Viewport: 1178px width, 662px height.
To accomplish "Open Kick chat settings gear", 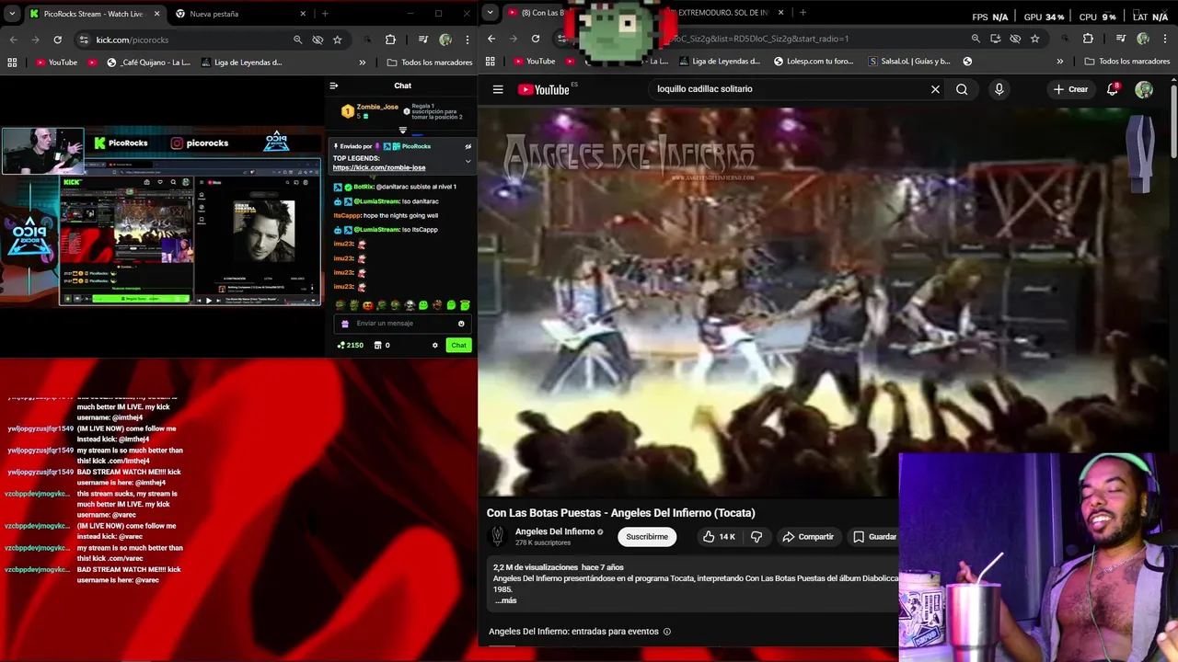I will (x=435, y=345).
